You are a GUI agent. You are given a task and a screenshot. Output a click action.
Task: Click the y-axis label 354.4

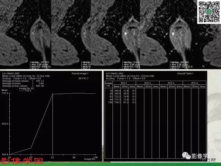pos(5,155)
